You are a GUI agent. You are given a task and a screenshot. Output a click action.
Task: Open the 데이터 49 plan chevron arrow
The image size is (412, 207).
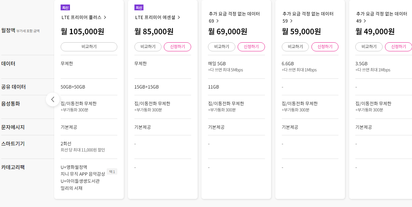pos(365,21)
